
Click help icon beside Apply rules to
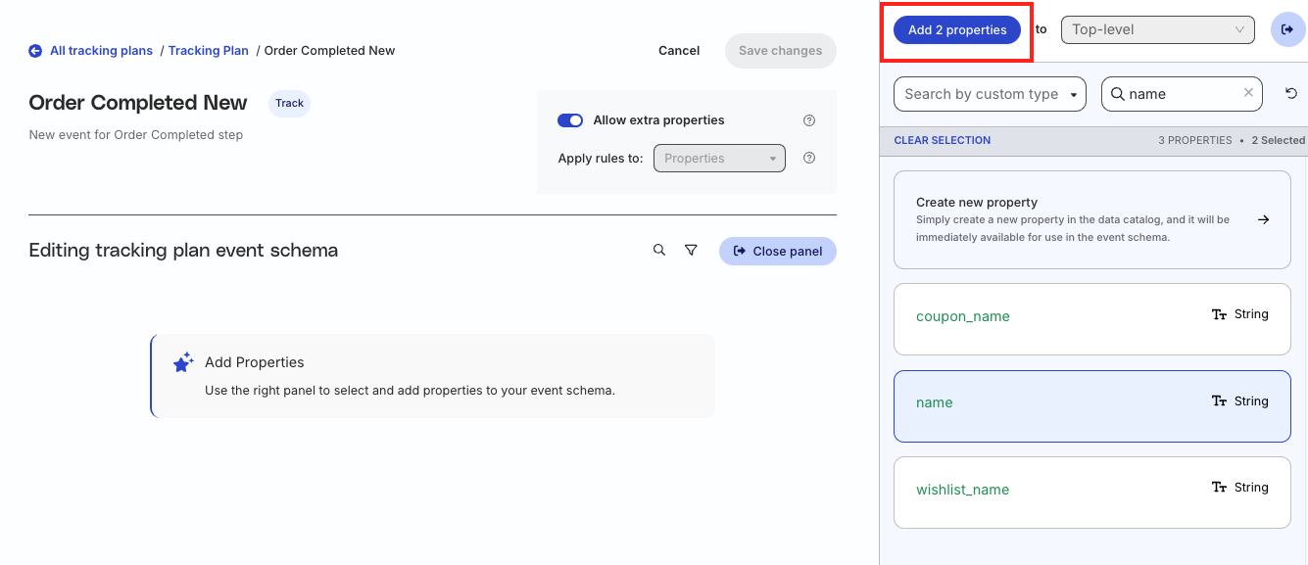(809, 159)
